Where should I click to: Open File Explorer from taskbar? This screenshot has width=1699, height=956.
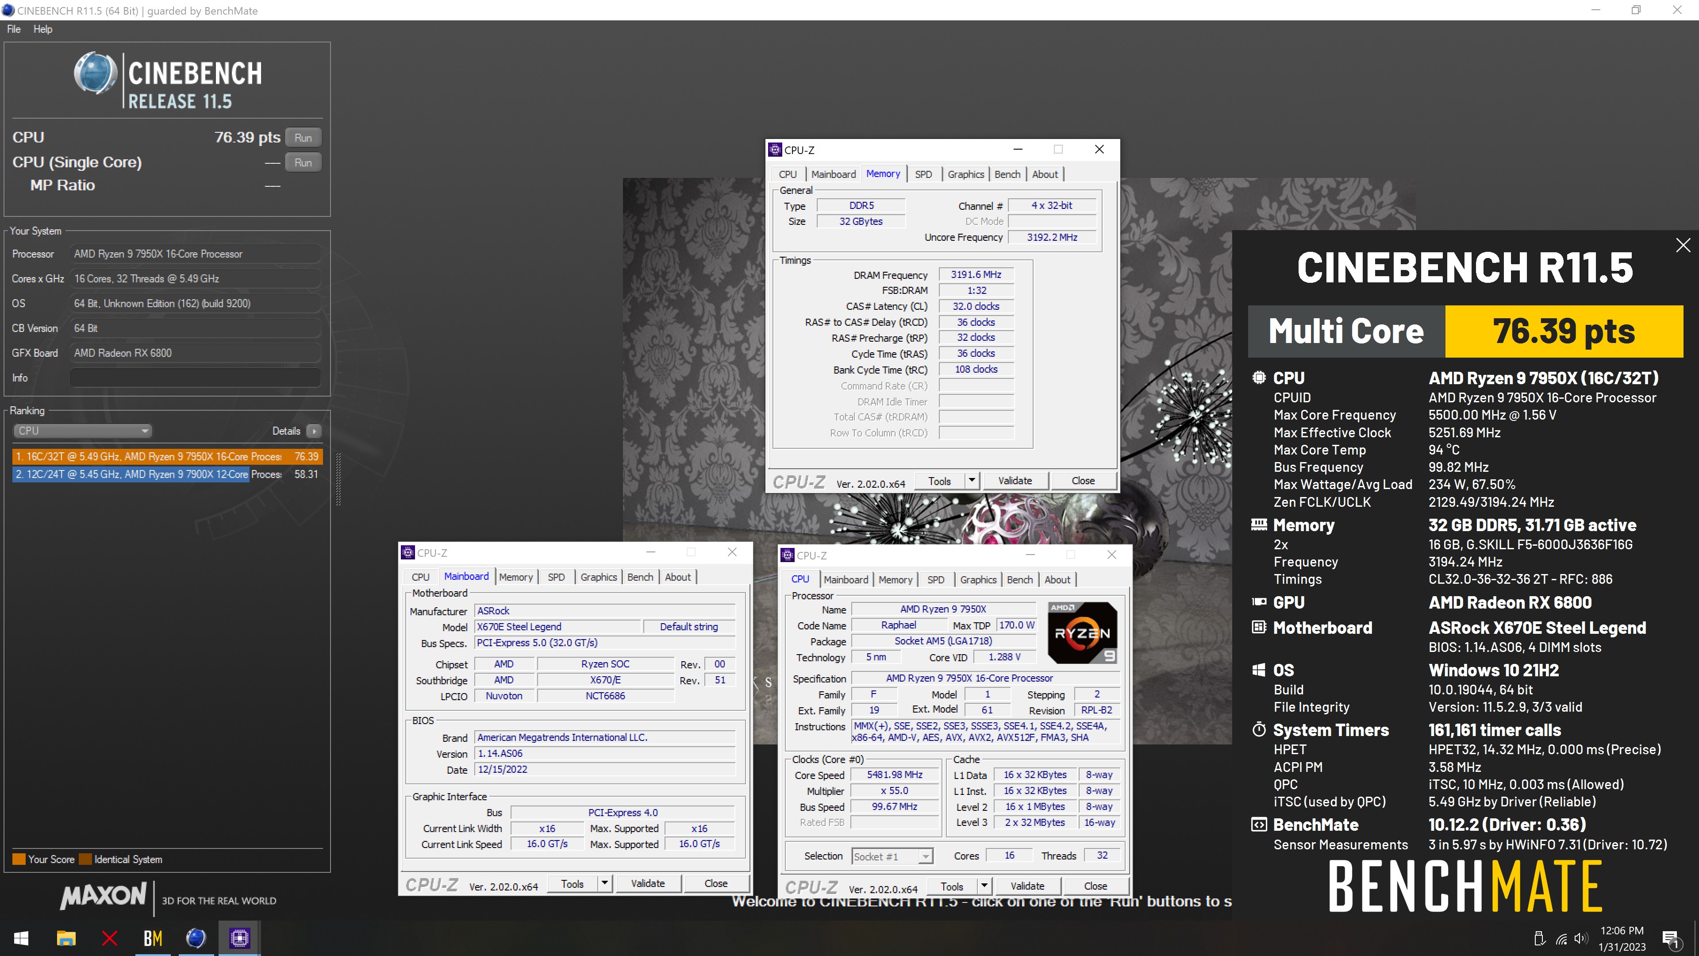tap(66, 938)
